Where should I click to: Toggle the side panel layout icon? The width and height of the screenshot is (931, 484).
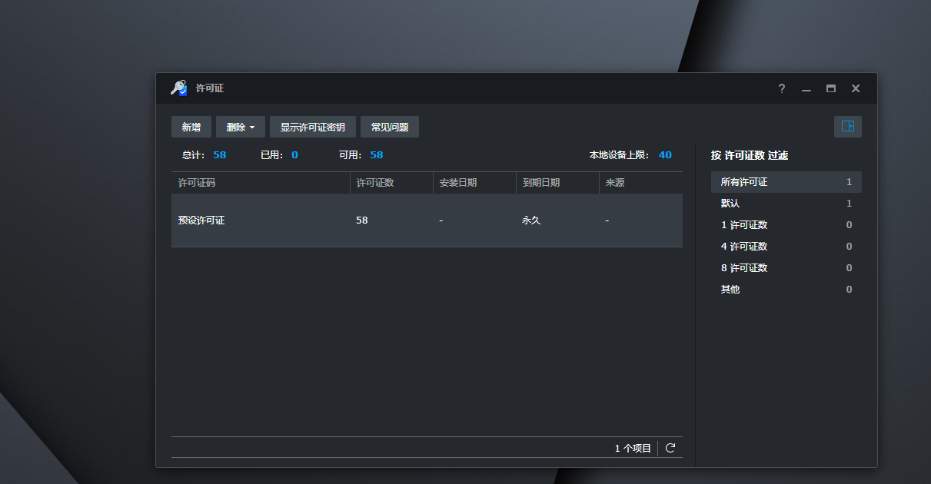pos(848,127)
